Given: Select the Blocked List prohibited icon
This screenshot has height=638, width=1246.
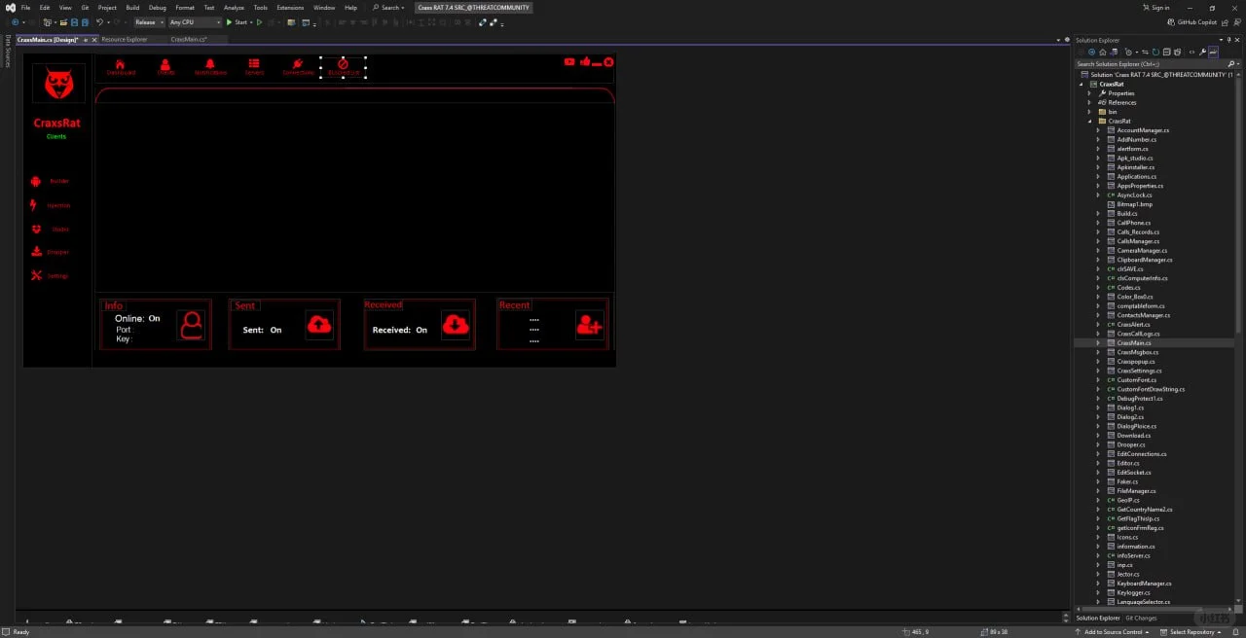Looking at the screenshot, I should point(343,63).
